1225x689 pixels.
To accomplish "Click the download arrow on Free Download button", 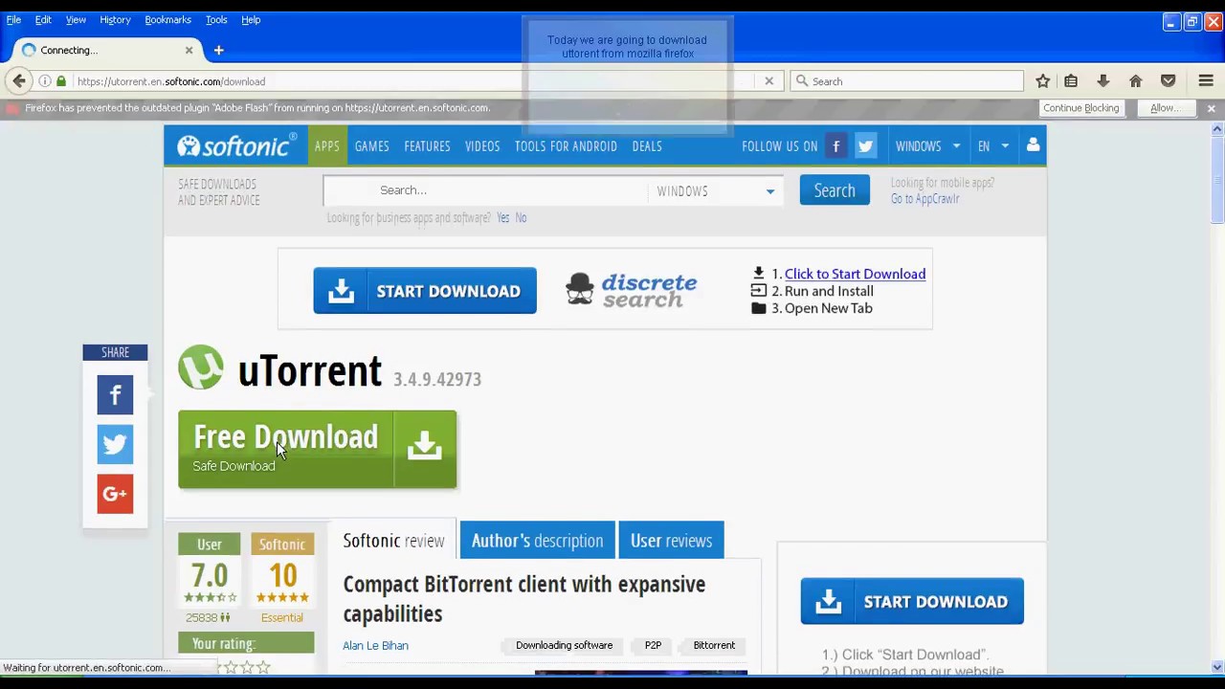I will pyautogui.click(x=425, y=449).
